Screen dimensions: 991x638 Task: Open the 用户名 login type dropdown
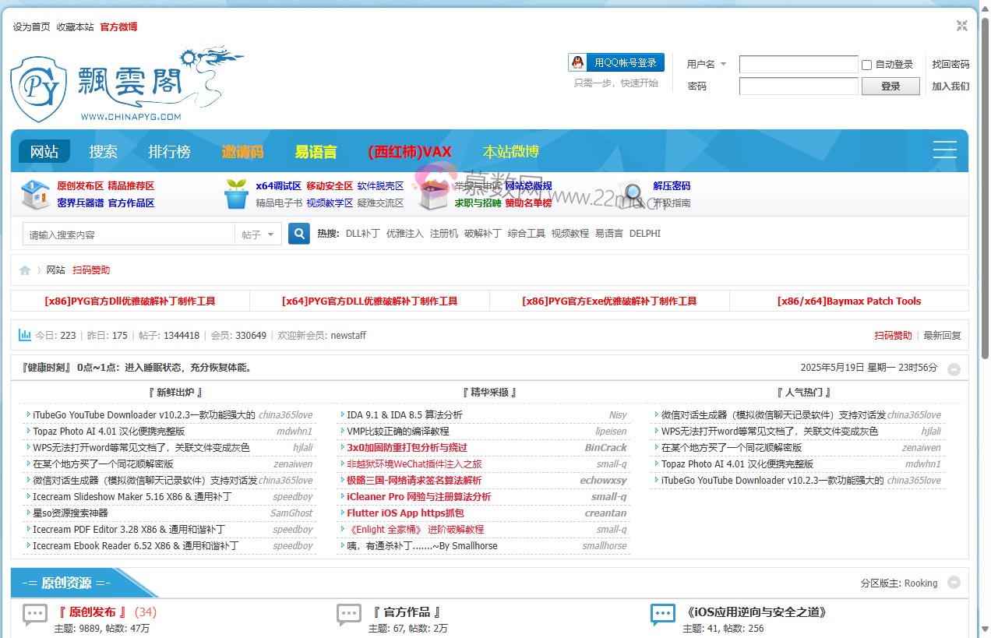[x=707, y=65]
